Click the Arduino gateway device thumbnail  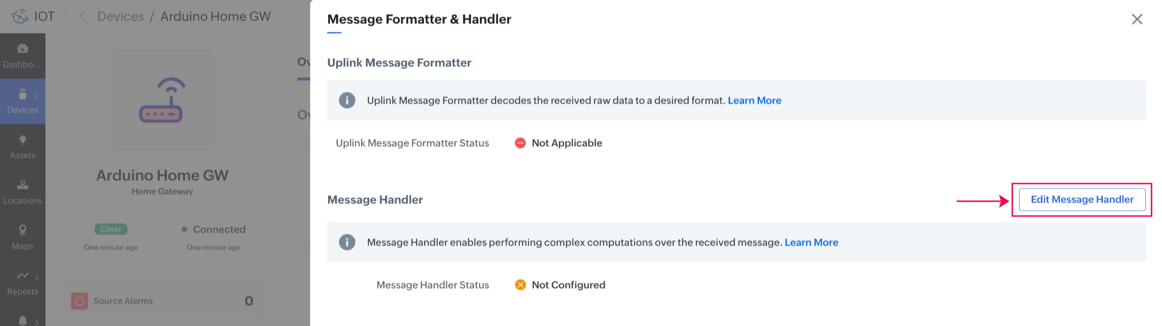point(162,100)
